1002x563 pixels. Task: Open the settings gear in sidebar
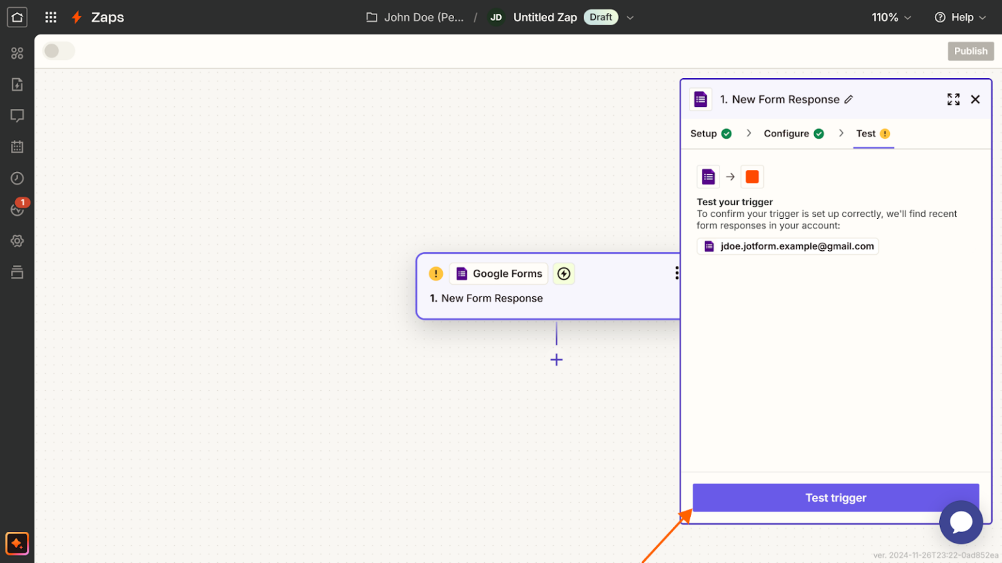pos(17,240)
